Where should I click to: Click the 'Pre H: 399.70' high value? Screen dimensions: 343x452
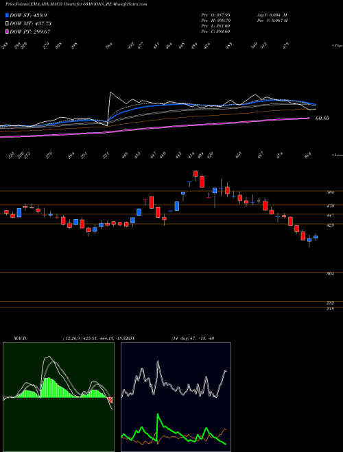point(216,21)
